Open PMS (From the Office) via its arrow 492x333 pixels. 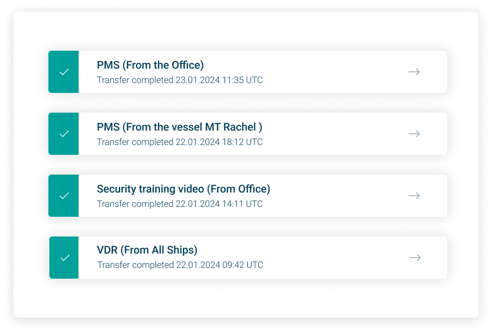(x=414, y=72)
